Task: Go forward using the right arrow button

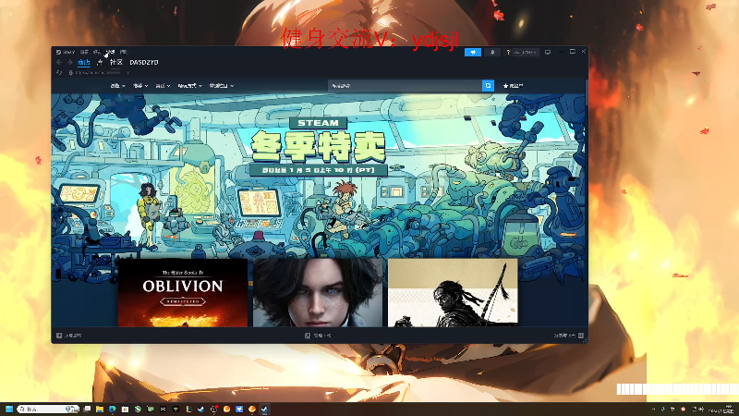Action: click(x=70, y=62)
